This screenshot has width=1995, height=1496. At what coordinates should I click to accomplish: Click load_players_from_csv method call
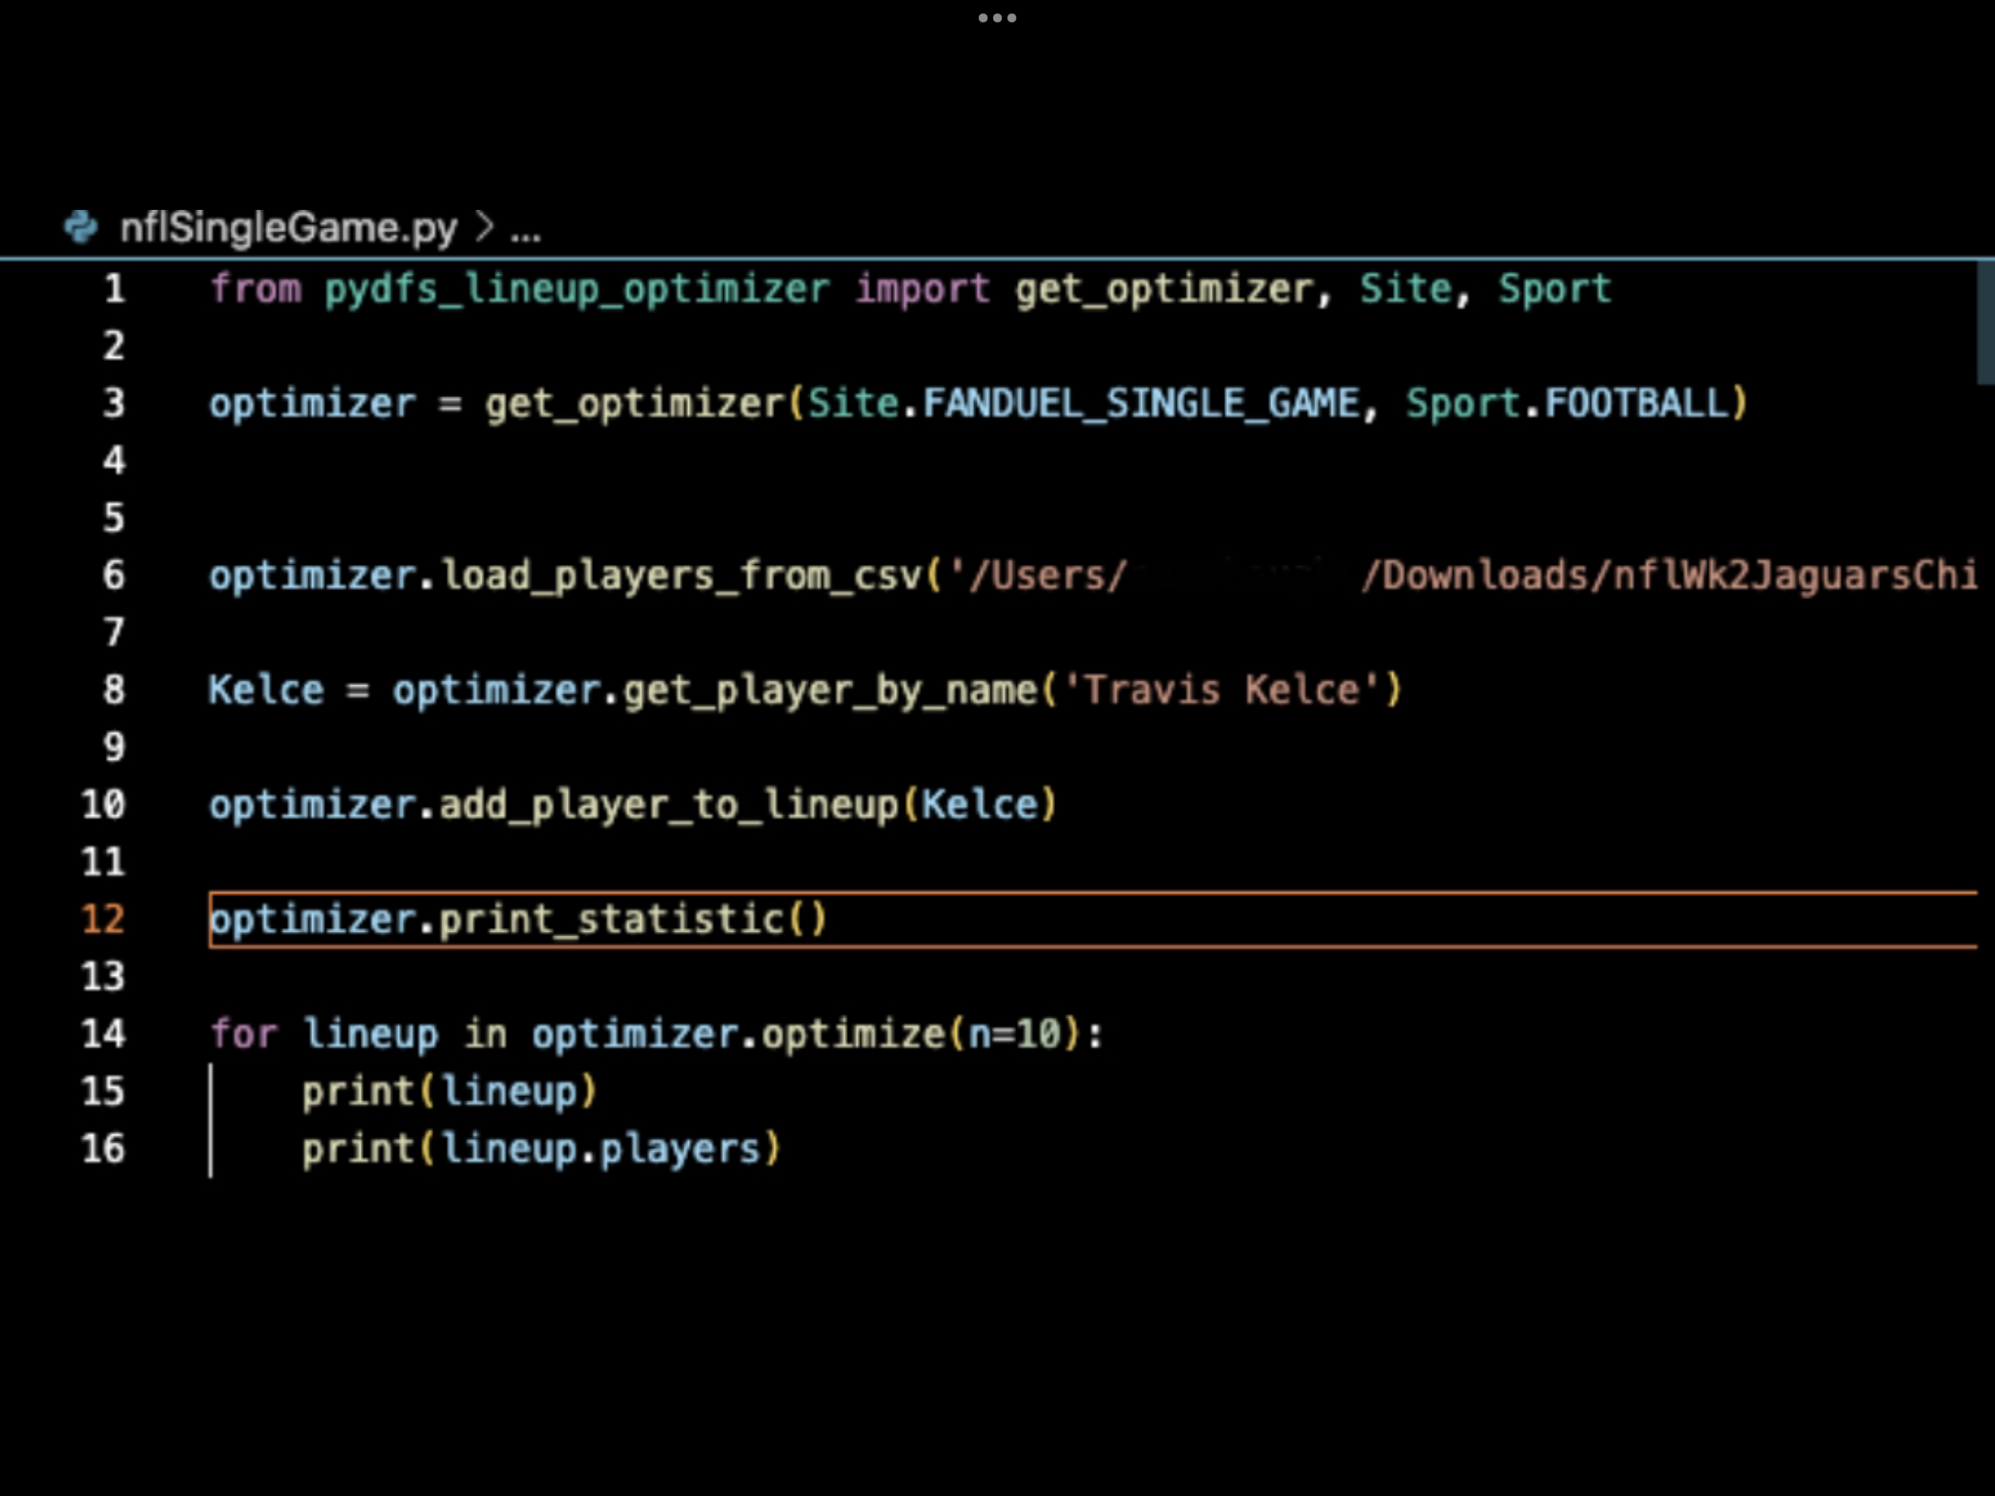(x=681, y=576)
